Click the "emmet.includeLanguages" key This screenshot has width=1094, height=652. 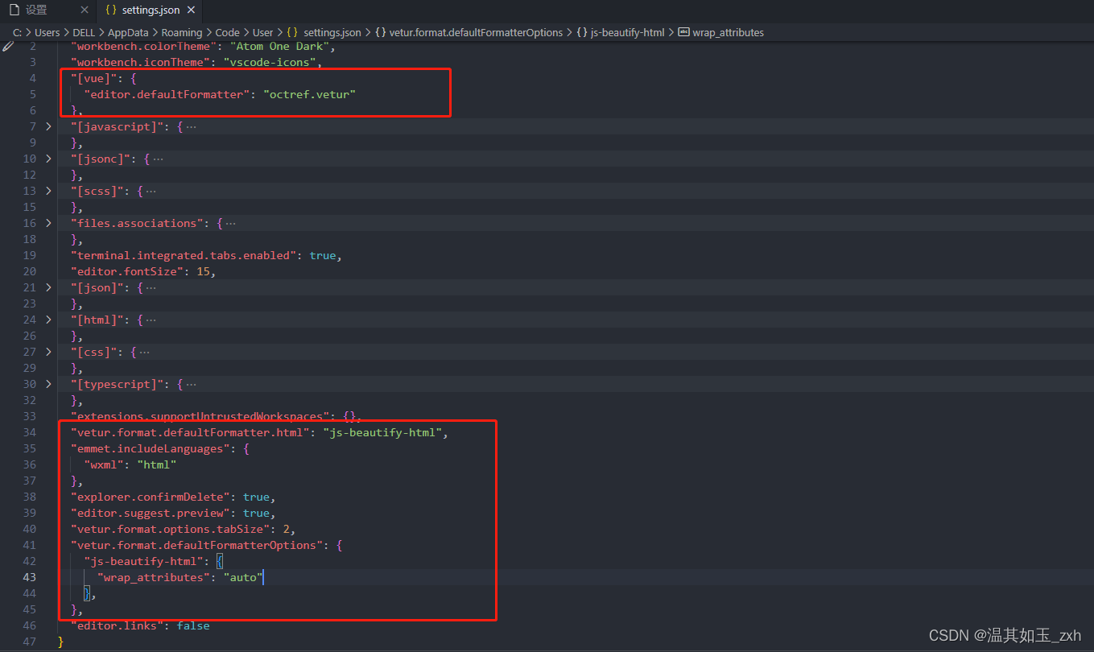coord(151,448)
